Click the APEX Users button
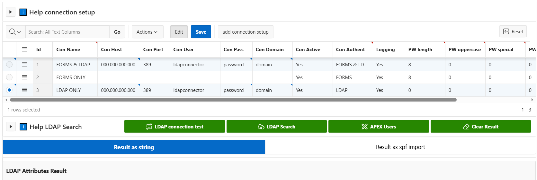 (x=379, y=127)
